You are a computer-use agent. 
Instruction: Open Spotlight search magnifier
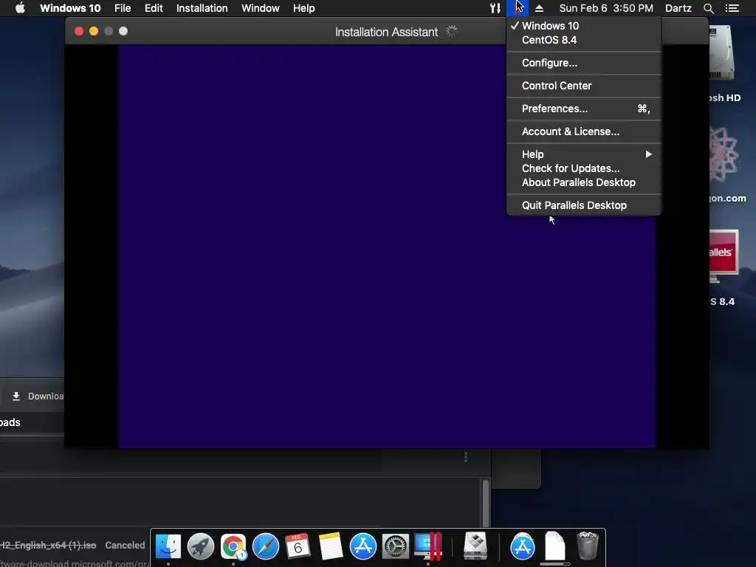(708, 8)
